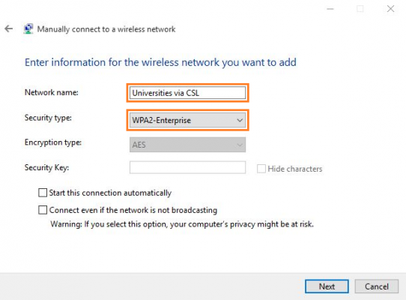This screenshot has width=406, height=300.
Task: Click into the Security Key field
Action: 188,167
